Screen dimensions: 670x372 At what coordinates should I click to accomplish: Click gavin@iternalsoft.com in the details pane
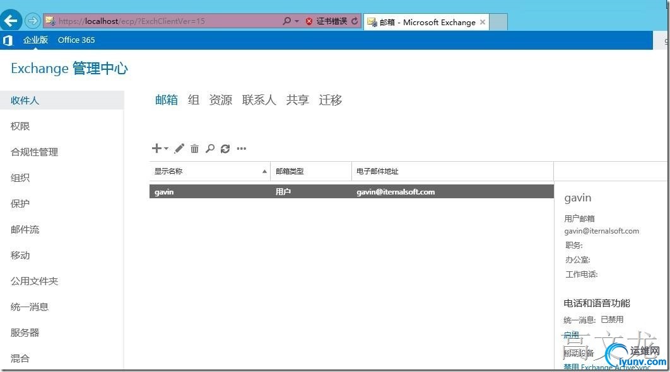point(602,231)
